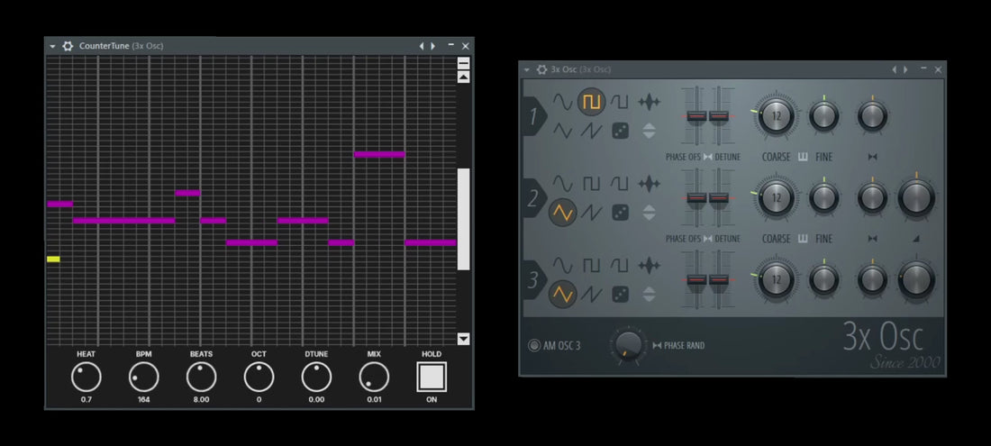
Task: Click the PHASE RAND knob in 3x Osc
Action: 628,346
